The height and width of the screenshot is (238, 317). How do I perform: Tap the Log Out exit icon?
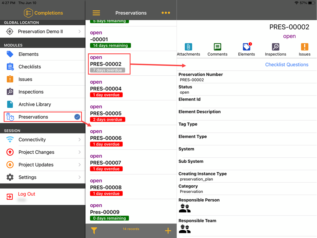10,197
